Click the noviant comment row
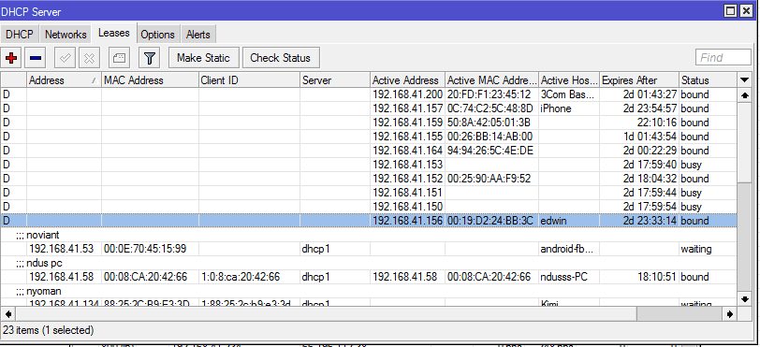This screenshot has width=760, height=347. pyautogui.click(x=369, y=235)
